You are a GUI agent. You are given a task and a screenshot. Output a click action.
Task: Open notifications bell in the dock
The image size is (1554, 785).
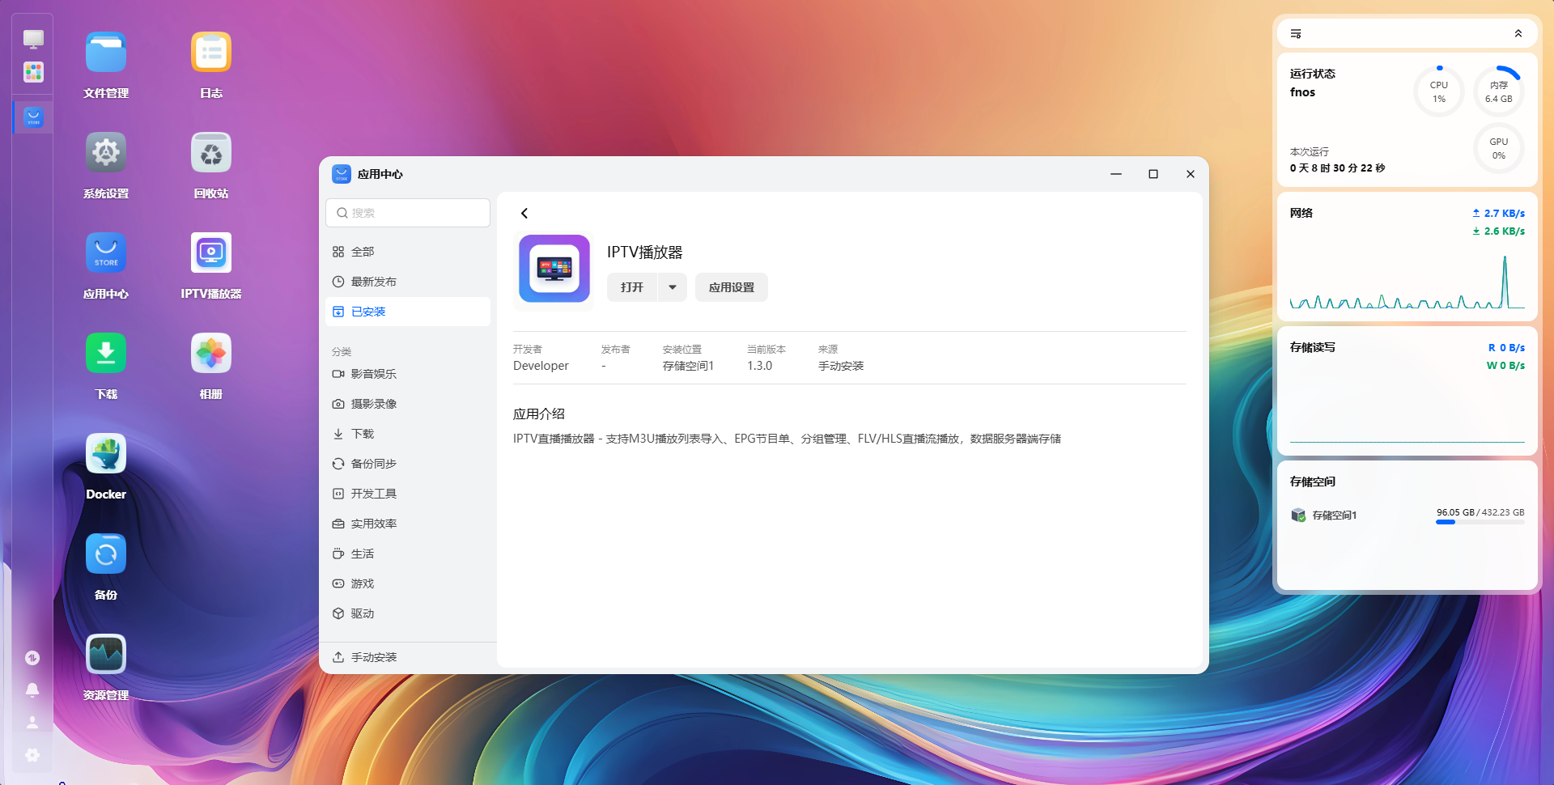coord(32,690)
